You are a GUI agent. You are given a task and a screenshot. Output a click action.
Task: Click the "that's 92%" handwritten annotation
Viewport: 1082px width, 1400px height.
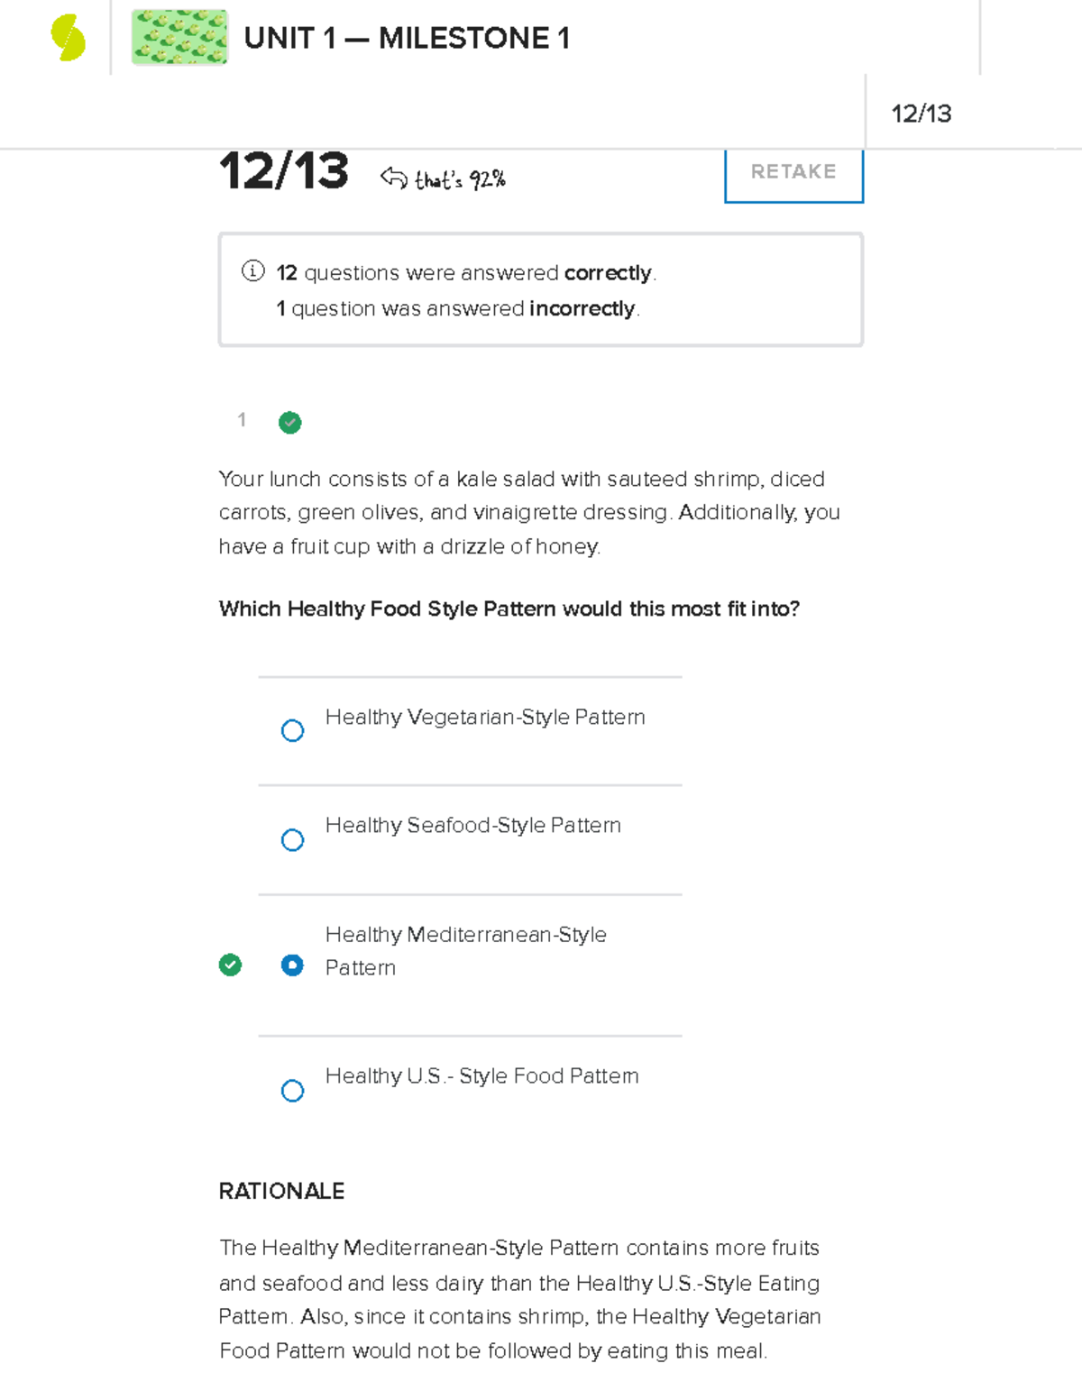pyautogui.click(x=460, y=178)
